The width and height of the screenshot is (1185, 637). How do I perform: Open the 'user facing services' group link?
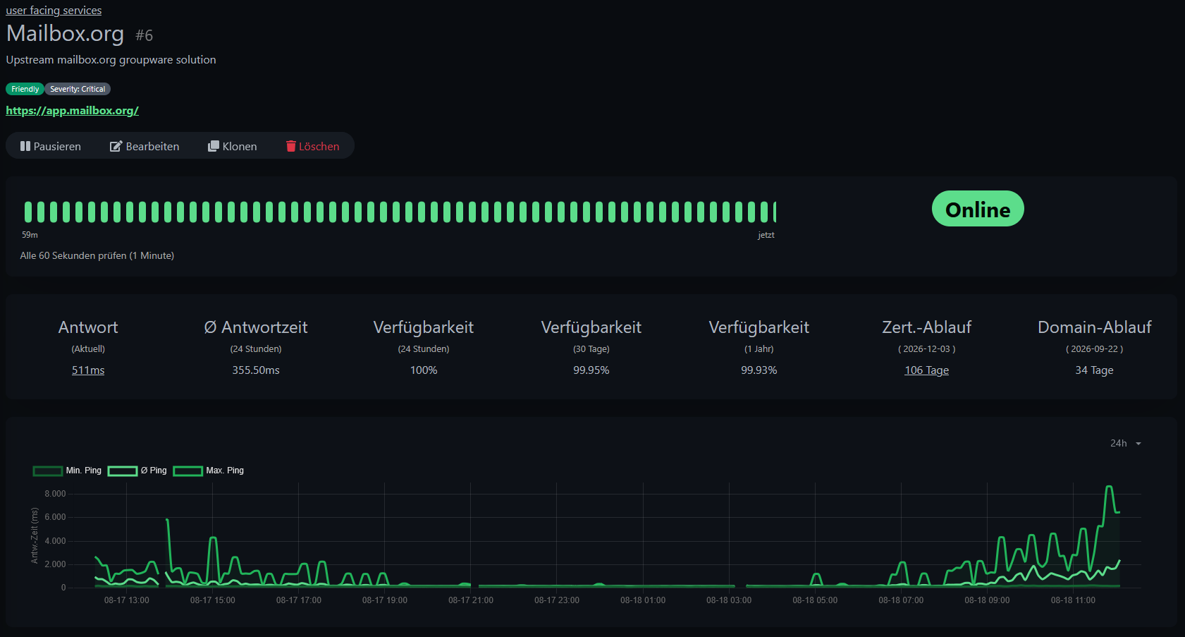[54, 11]
